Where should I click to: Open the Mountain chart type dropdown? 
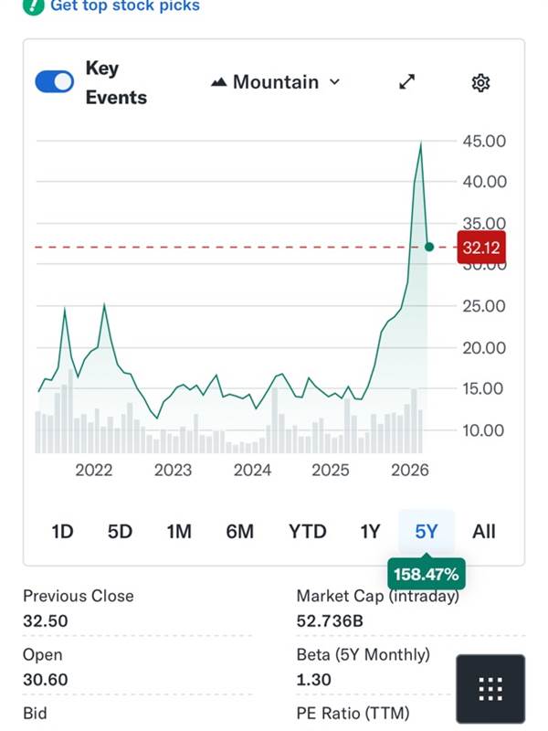[274, 82]
